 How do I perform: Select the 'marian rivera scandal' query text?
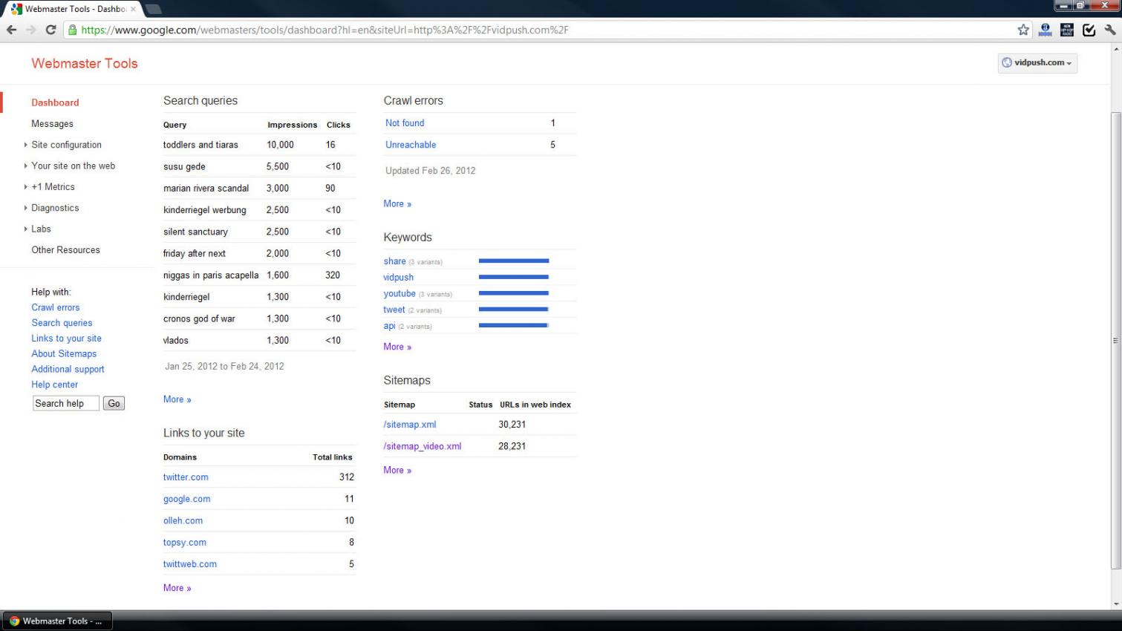pos(206,189)
